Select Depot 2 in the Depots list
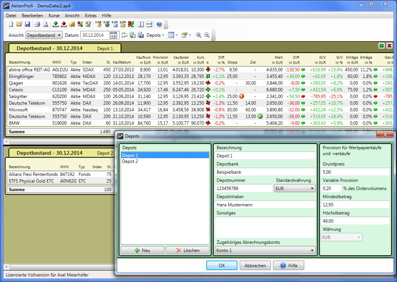The width and height of the screenshot is (397, 282). click(x=130, y=161)
